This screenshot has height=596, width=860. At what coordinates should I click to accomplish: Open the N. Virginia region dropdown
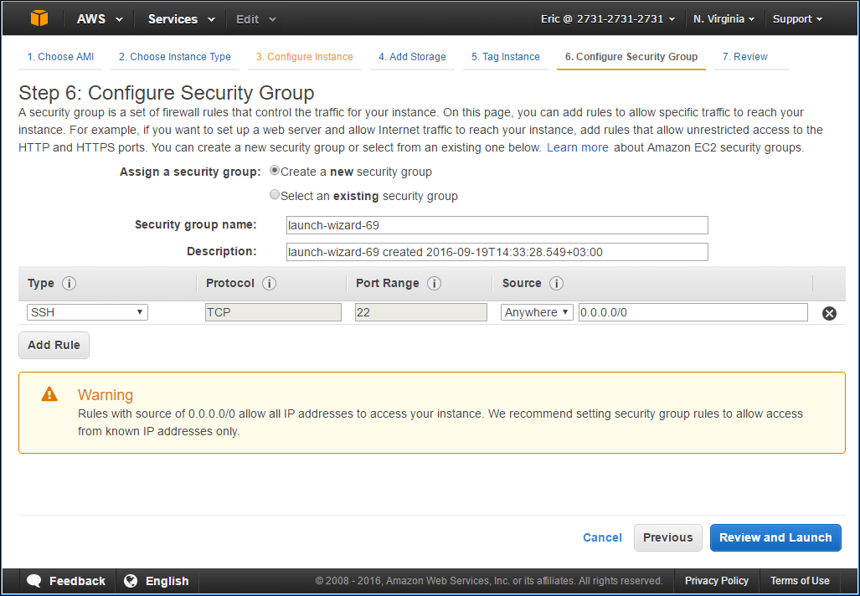(724, 18)
